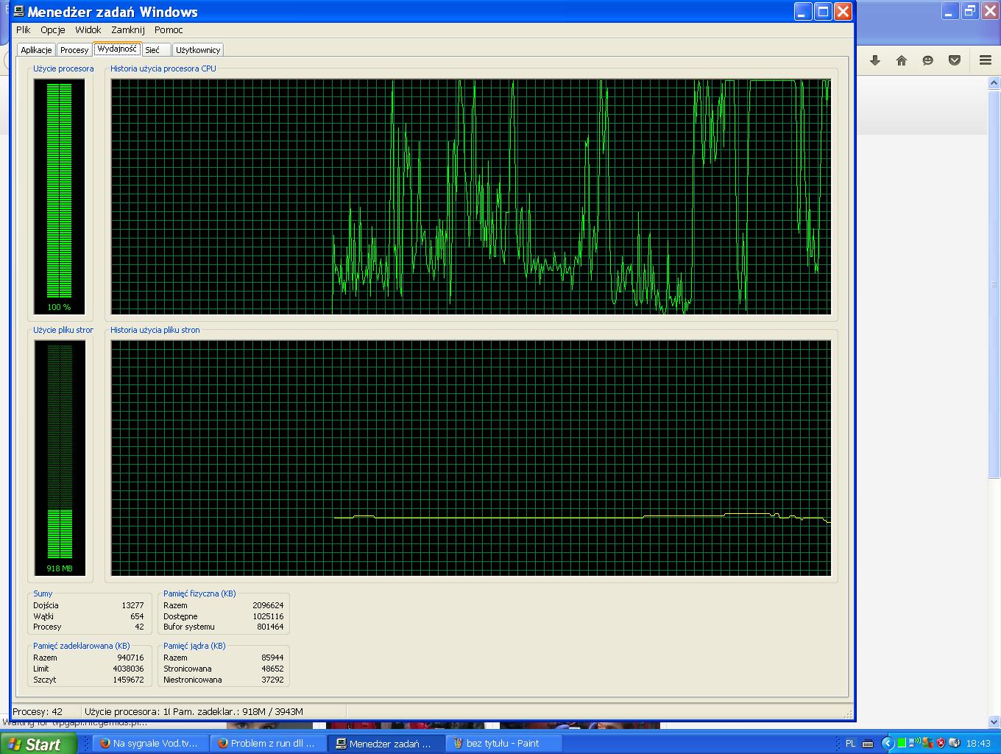The height and width of the screenshot is (754, 1001).
Task: Click the Firefox home icon
Action: (901, 60)
